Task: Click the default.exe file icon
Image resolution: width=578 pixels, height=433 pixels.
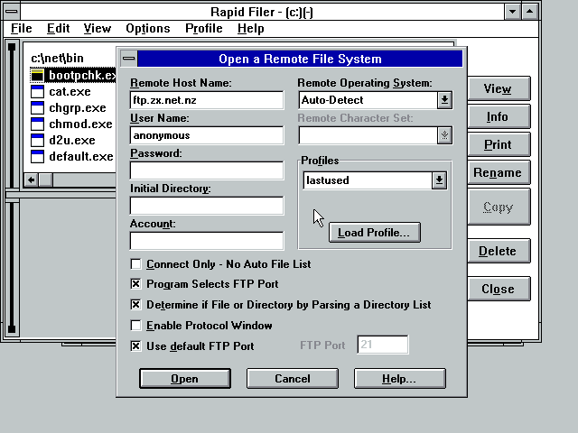Action: [x=37, y=156]
